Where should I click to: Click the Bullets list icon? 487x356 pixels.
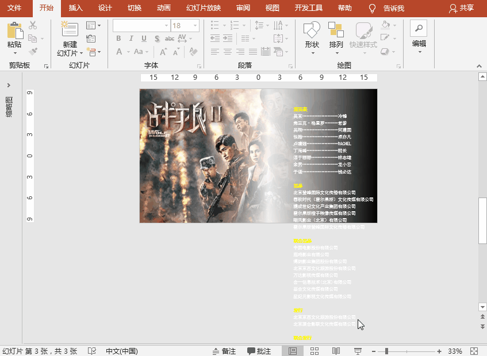pos(214,25)
